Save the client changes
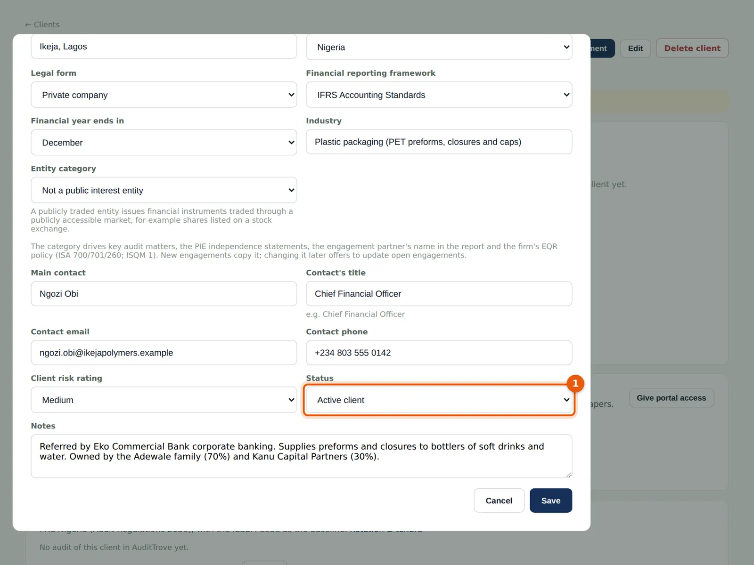Screen dimensions: 754x565 pos(550,500)
